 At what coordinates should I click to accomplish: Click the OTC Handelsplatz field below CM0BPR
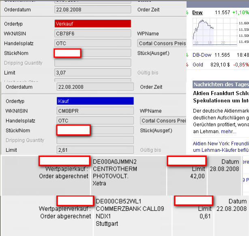click(95, 121)
